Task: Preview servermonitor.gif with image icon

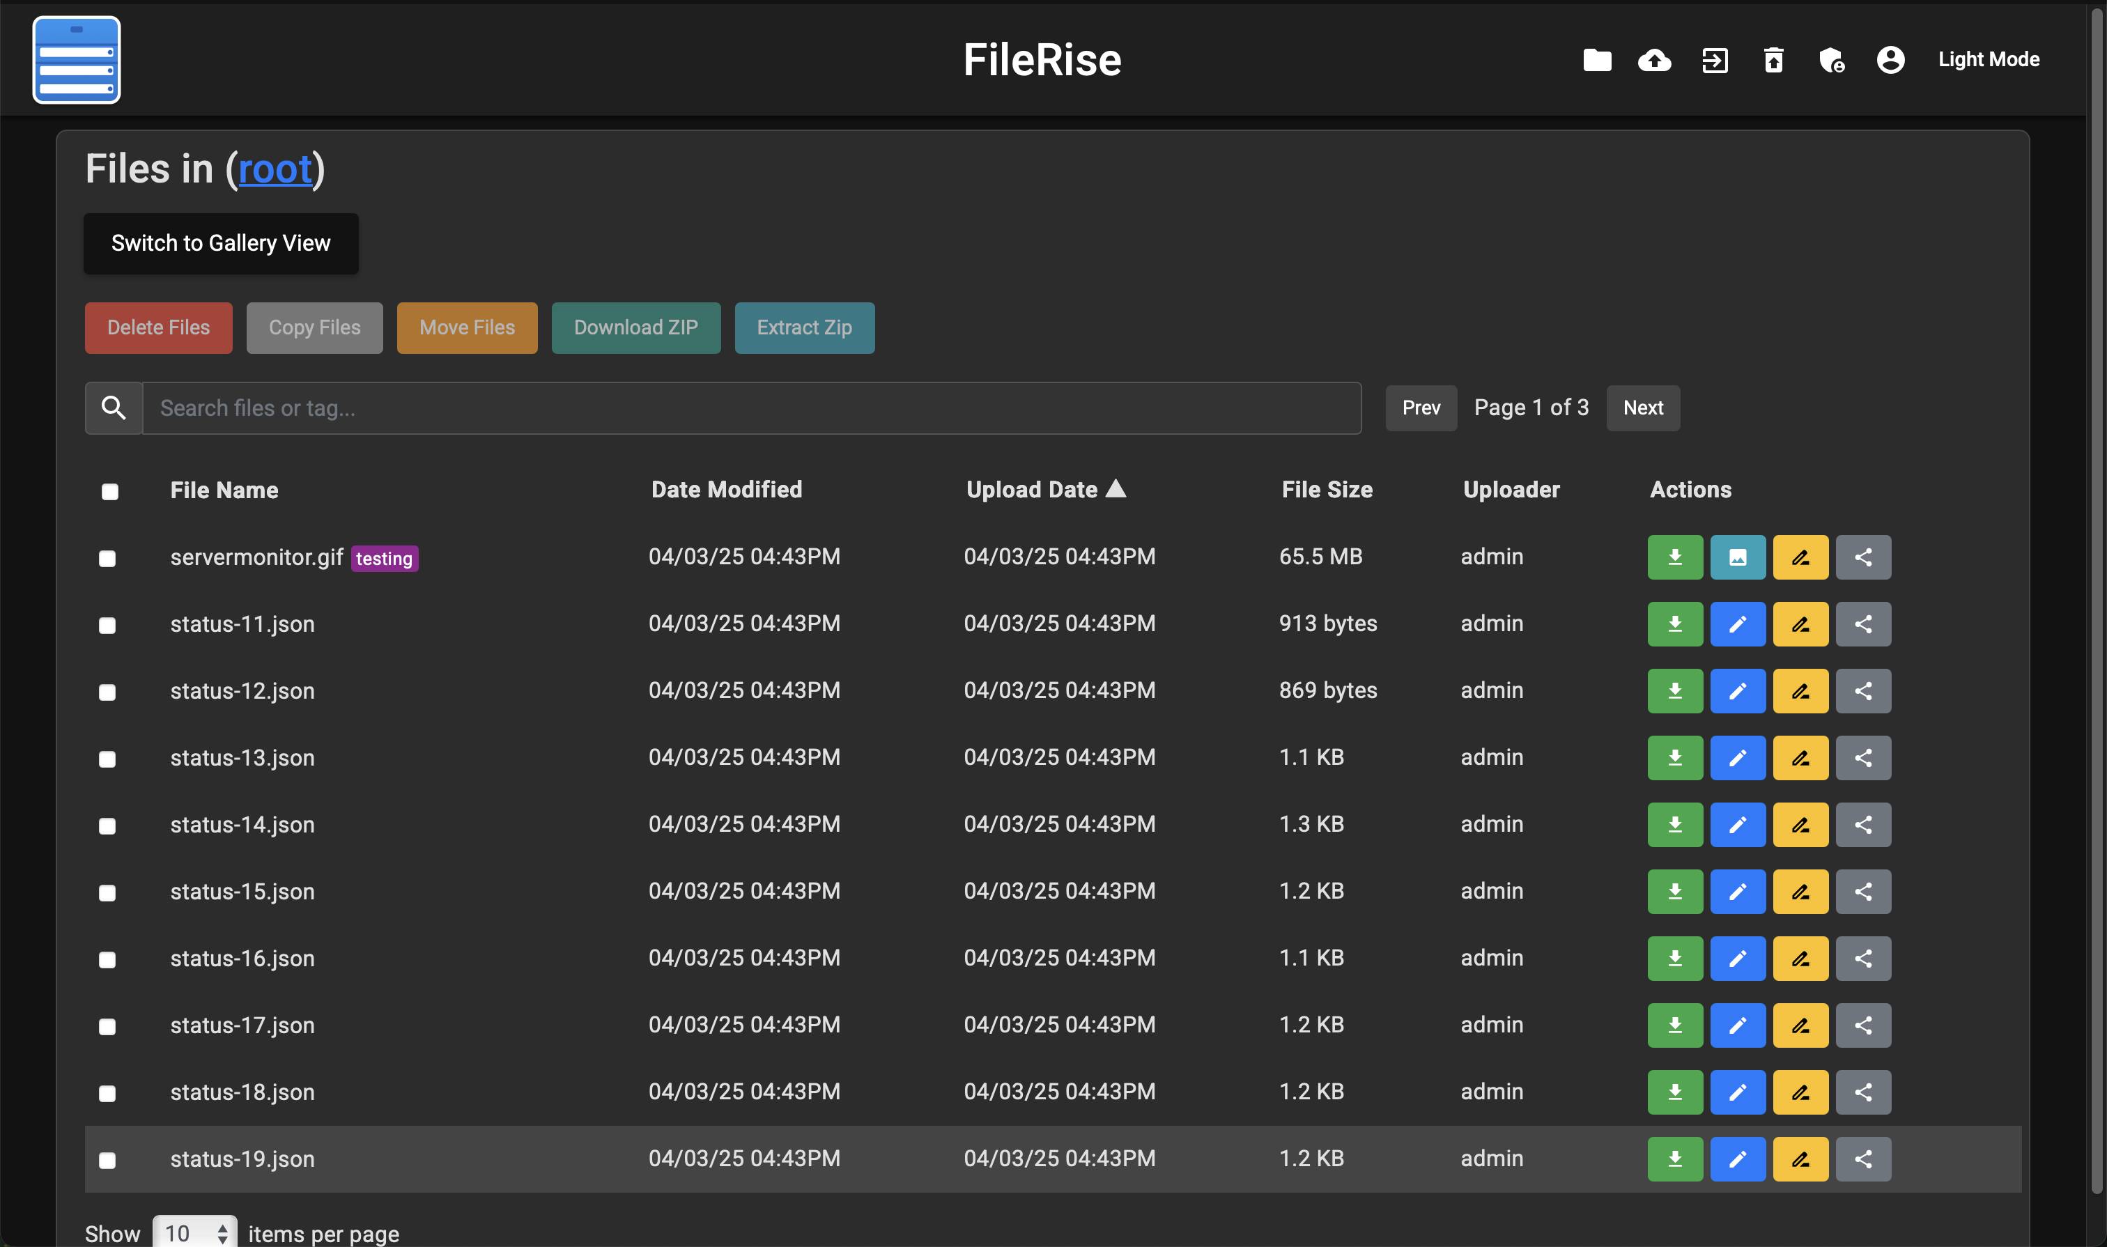Action: click(x=1737, y=557)
